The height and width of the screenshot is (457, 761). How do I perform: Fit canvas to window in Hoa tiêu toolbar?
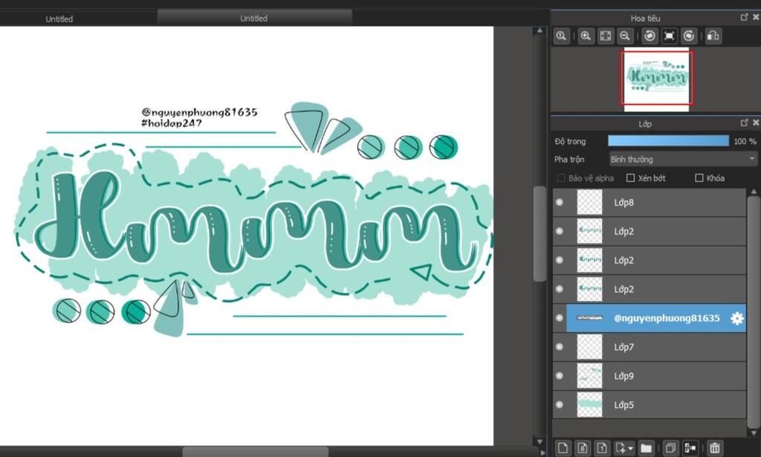click(605, 36)
